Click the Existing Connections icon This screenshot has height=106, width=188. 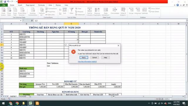pyautogui.click(x=33, y=11)
